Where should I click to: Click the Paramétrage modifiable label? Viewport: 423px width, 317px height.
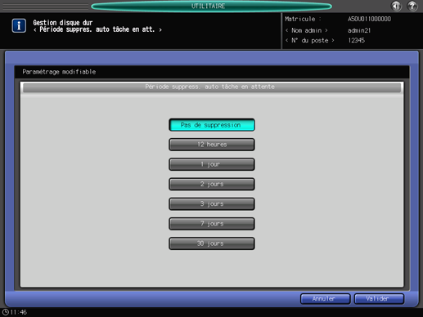point(59,72)
